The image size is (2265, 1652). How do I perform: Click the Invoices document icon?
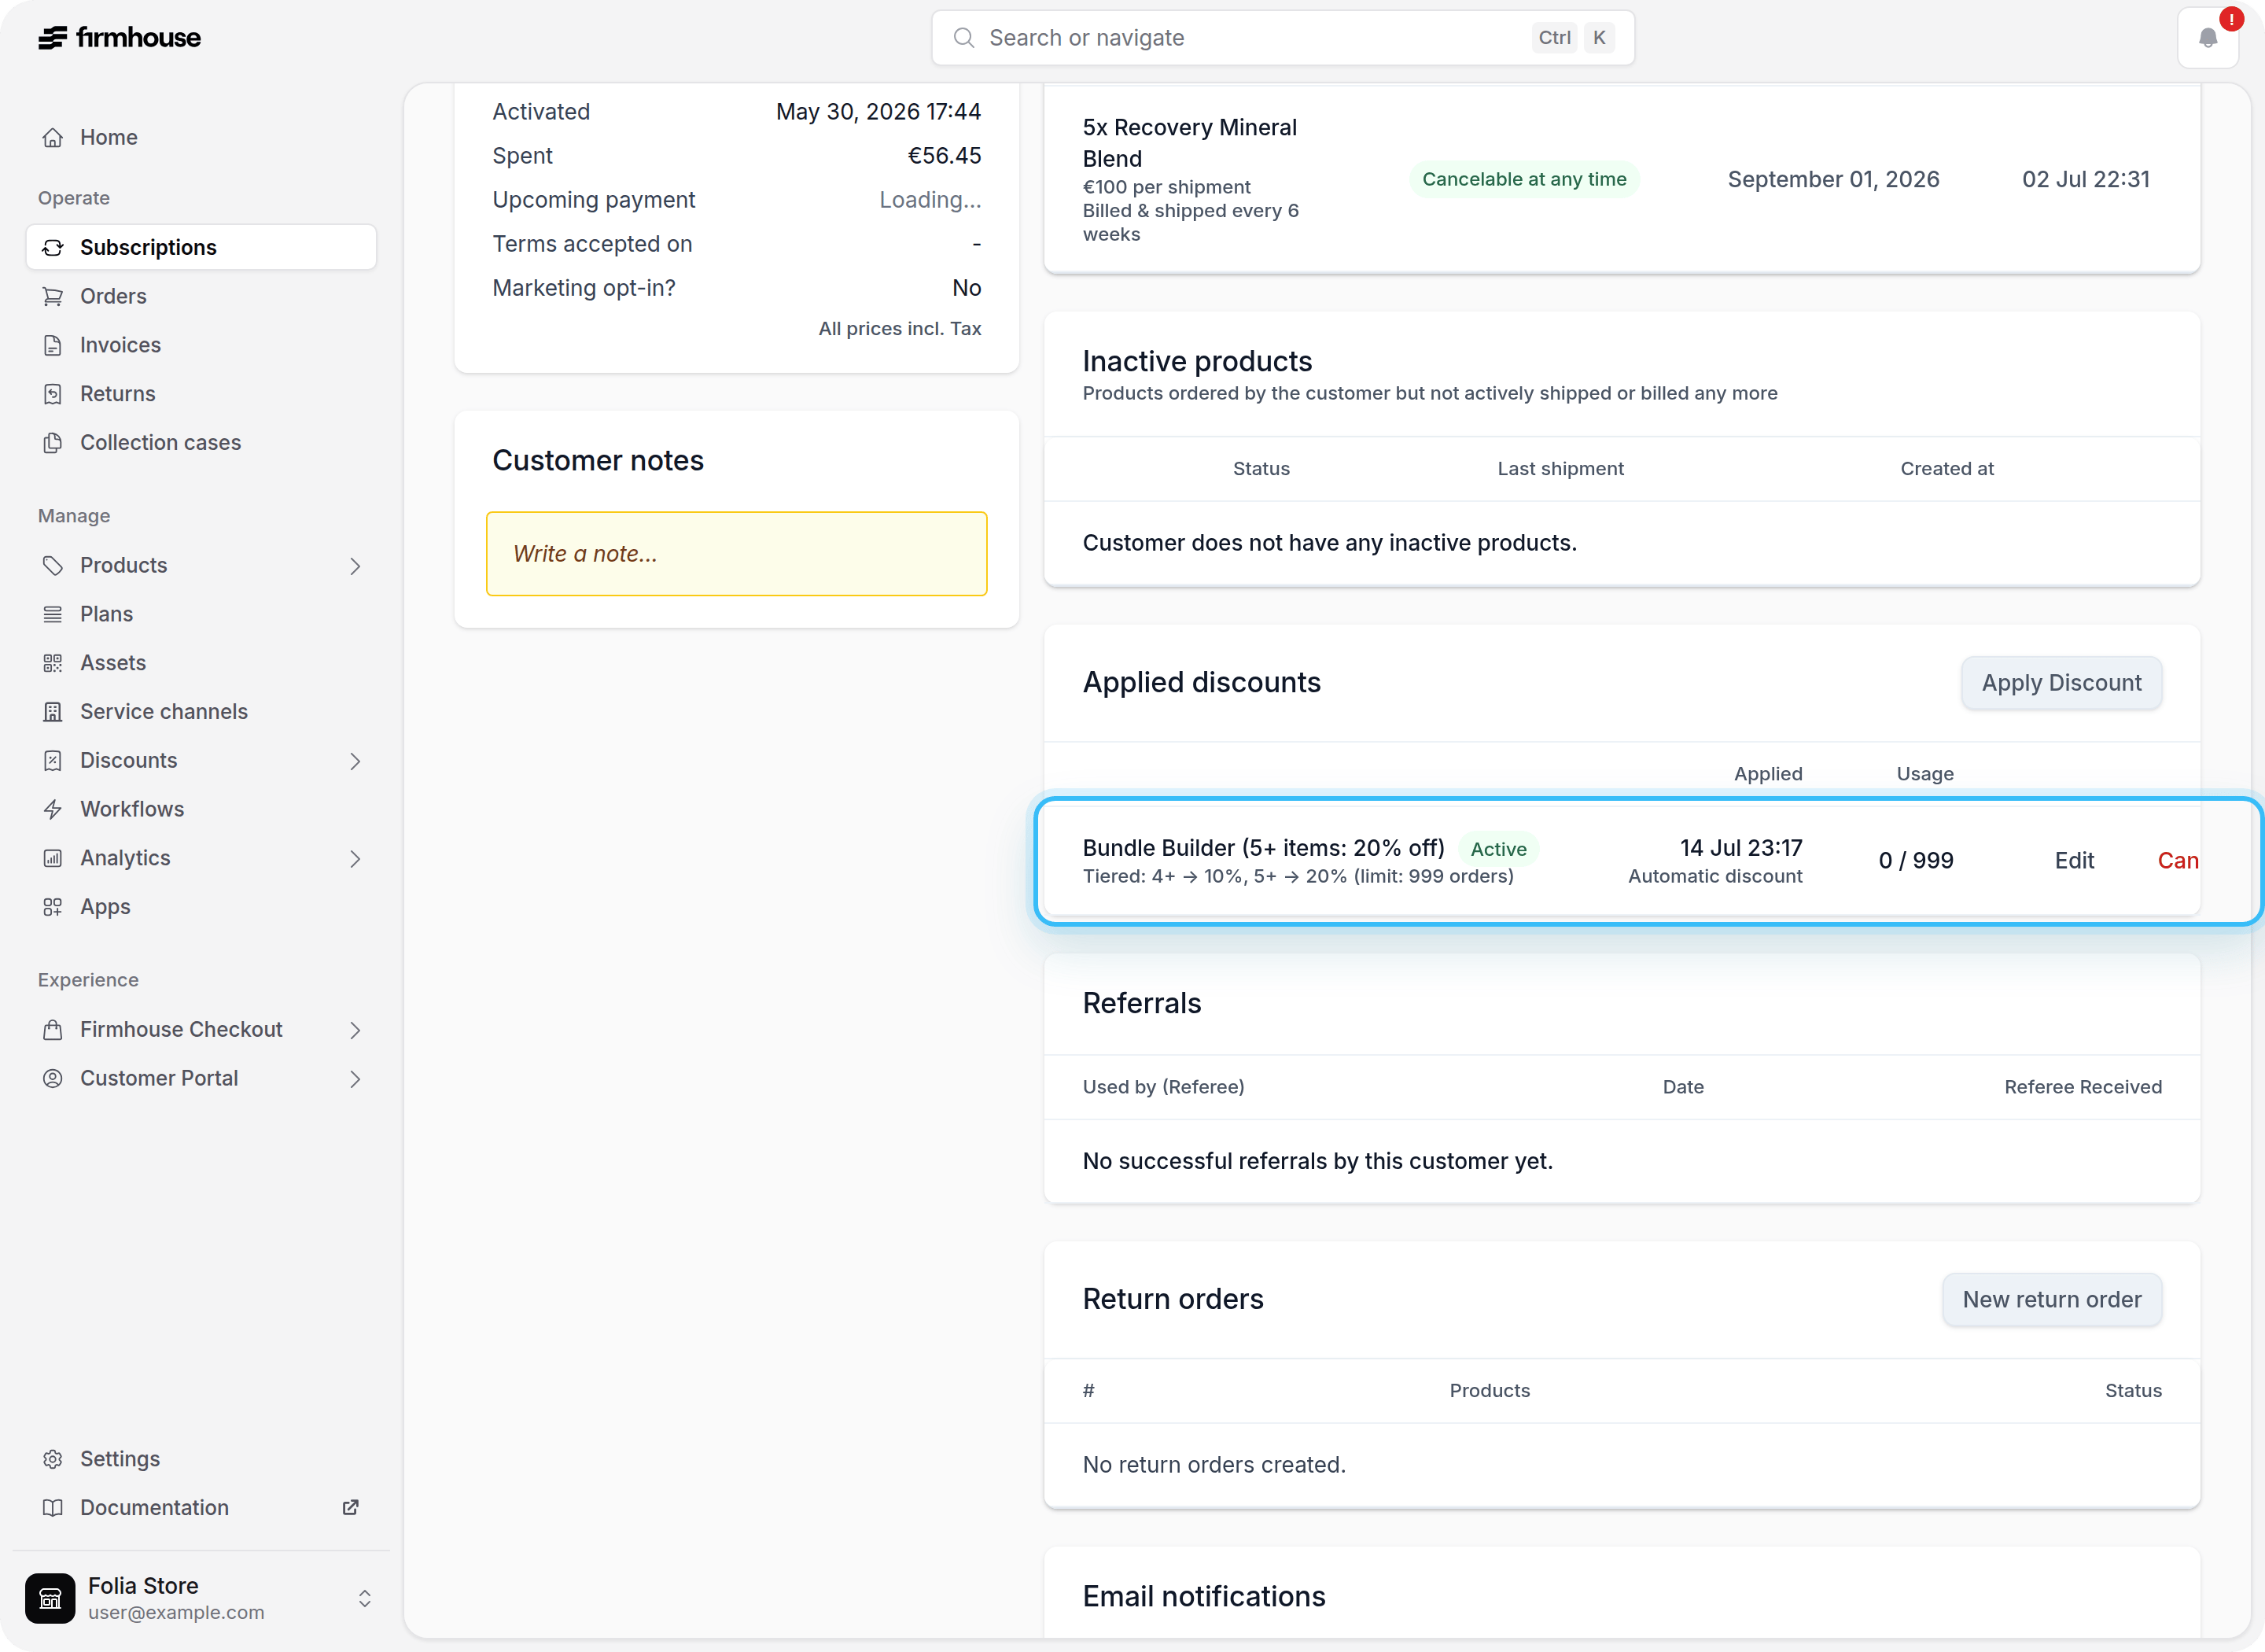click(53, 345)
